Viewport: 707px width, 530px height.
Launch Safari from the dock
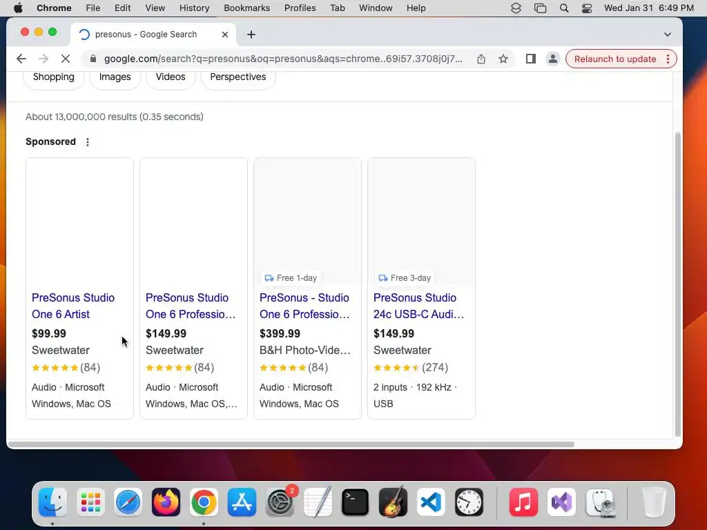pyautogui.click(x=128, y=502)
